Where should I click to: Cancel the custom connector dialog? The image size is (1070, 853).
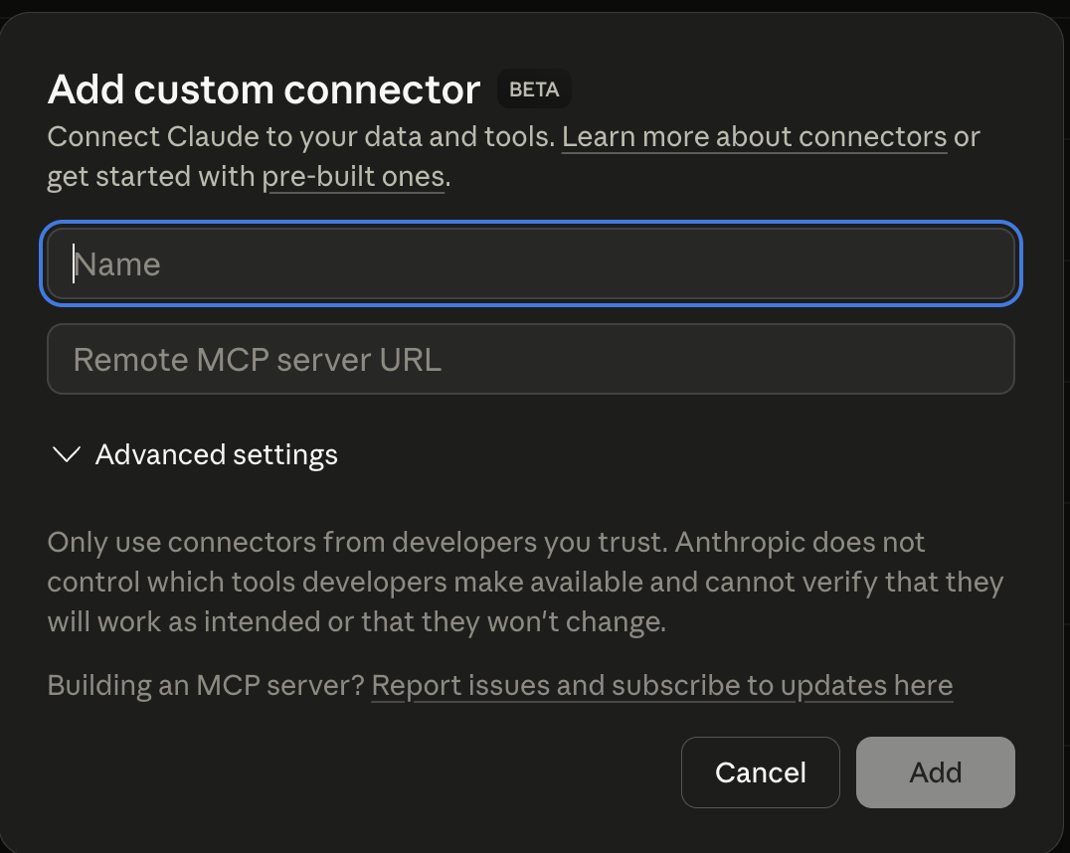pos(760,772)
